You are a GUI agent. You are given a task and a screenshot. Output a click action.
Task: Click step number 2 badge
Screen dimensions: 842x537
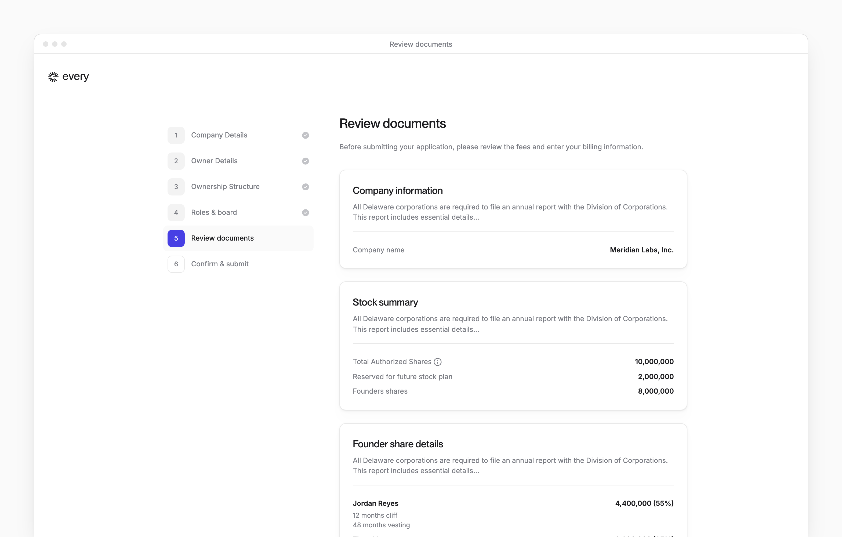pos(176,161)
